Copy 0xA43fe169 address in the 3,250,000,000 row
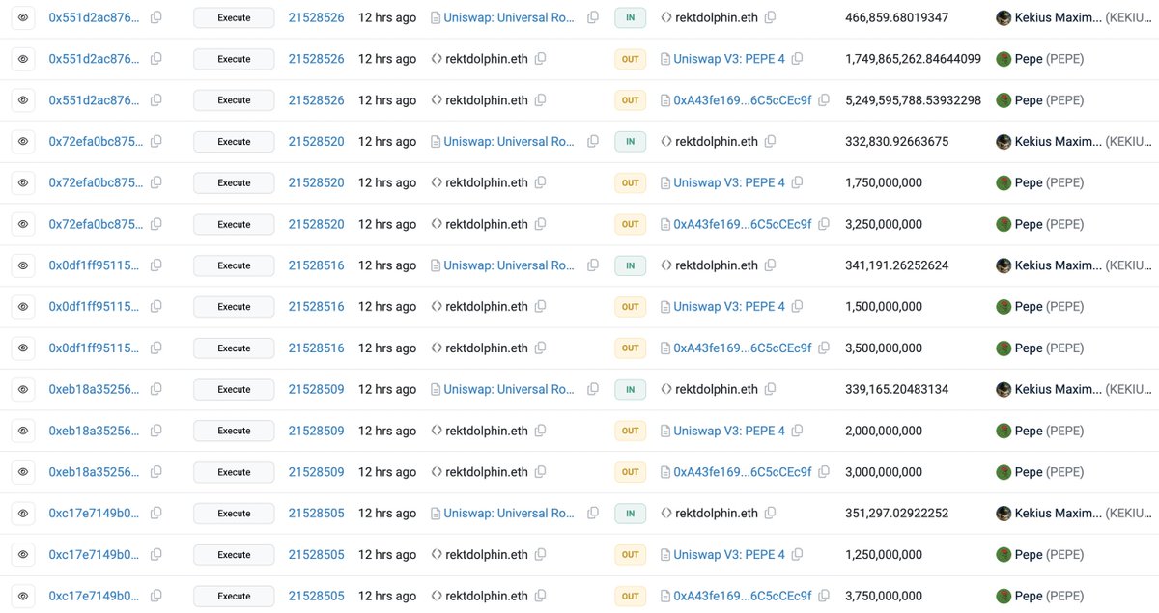The image size is (1159, 613). tap(824, 224)
